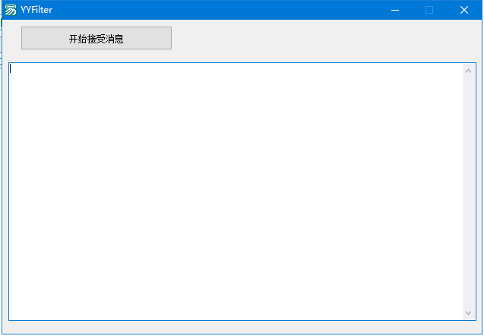Click the right side of the message text area
484x336 pixels.
(x=425, y=190)
